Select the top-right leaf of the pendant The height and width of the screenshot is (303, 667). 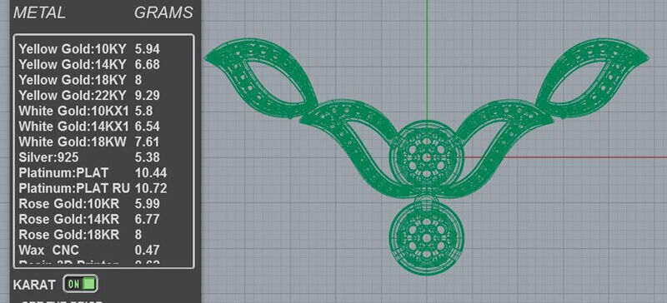point(592,77)
